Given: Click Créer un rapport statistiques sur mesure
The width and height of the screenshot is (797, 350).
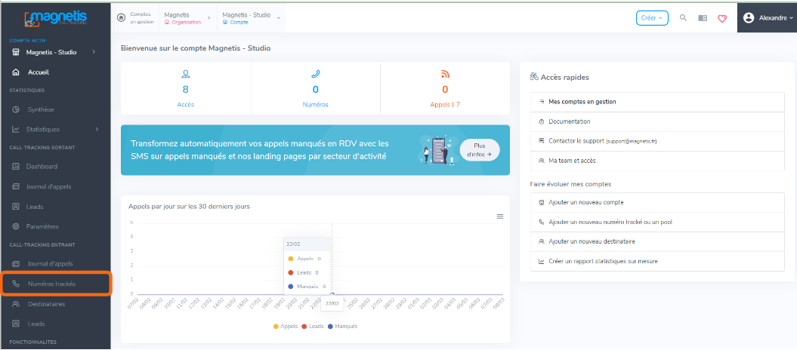Looking at the screenshot, I should click(x=657, y=261).
